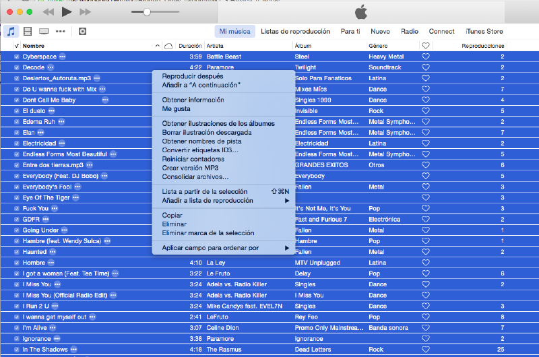Toggle sort order on Nombre column
This screenshot has height=357, width=539.
click(157, 46)
